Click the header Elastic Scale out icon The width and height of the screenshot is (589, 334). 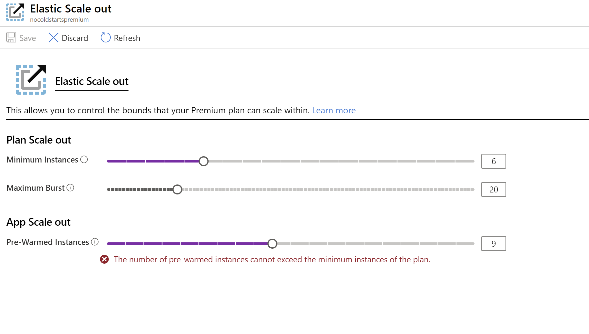click(15, 12)
